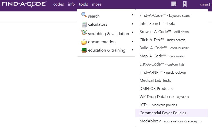The width and height of the screenshot is (212, 129).
Task: Open the codes menu
Action: (58, 4)
